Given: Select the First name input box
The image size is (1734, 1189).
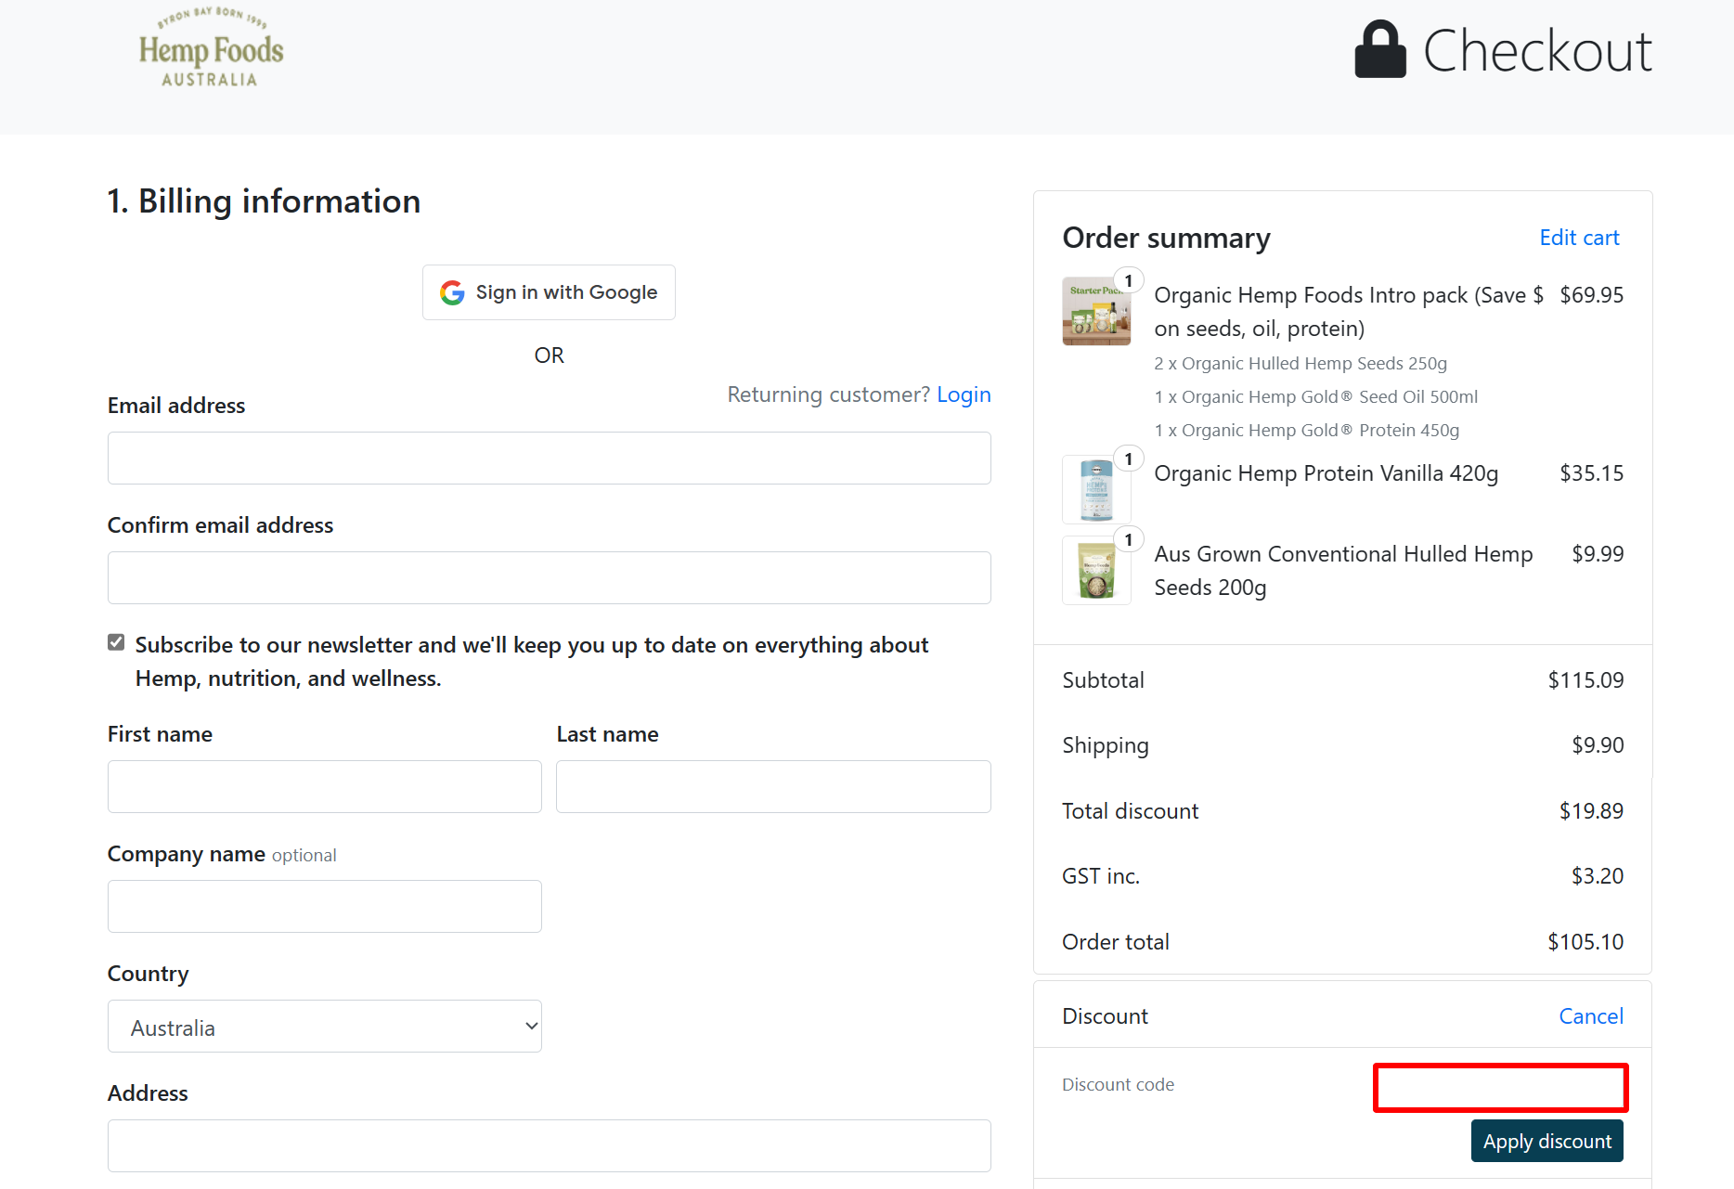Looking at the screenshot, I should coord(325,787).
